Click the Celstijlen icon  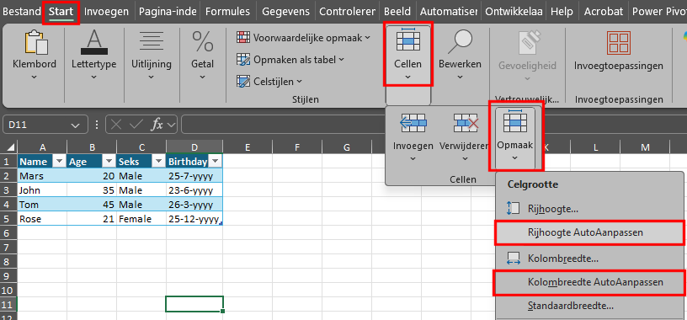pyautogui.click(x=242, y=81)
